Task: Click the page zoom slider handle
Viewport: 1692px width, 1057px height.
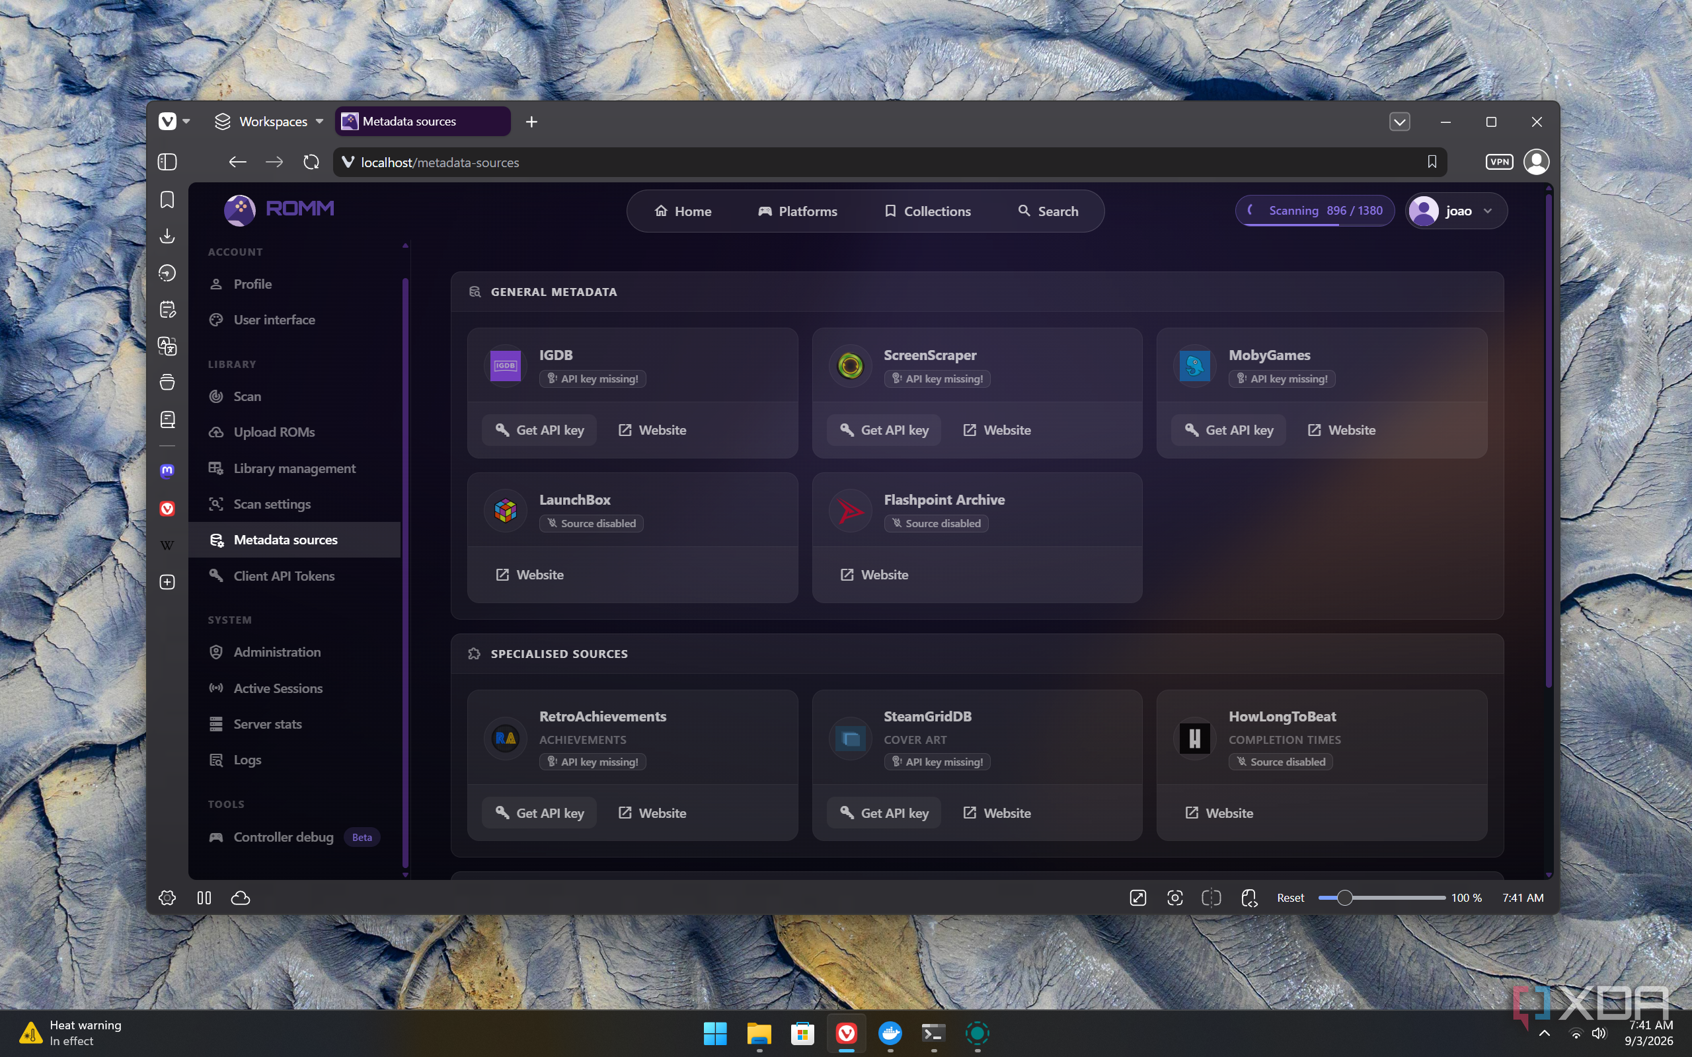Action: (x=1344, y=898)
